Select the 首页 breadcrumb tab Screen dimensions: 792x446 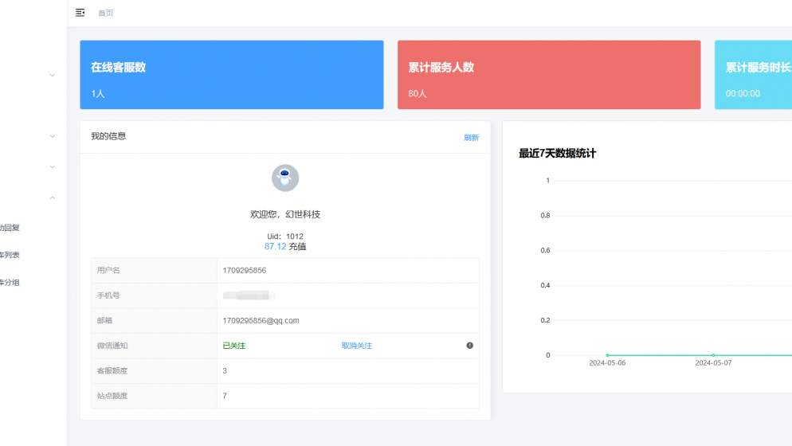point(105,14)
